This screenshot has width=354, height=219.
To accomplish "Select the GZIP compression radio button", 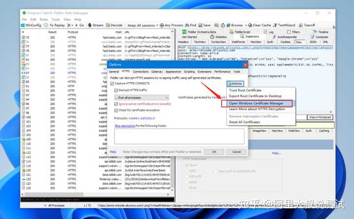I will pyautogui.click(x=187, y=171).
